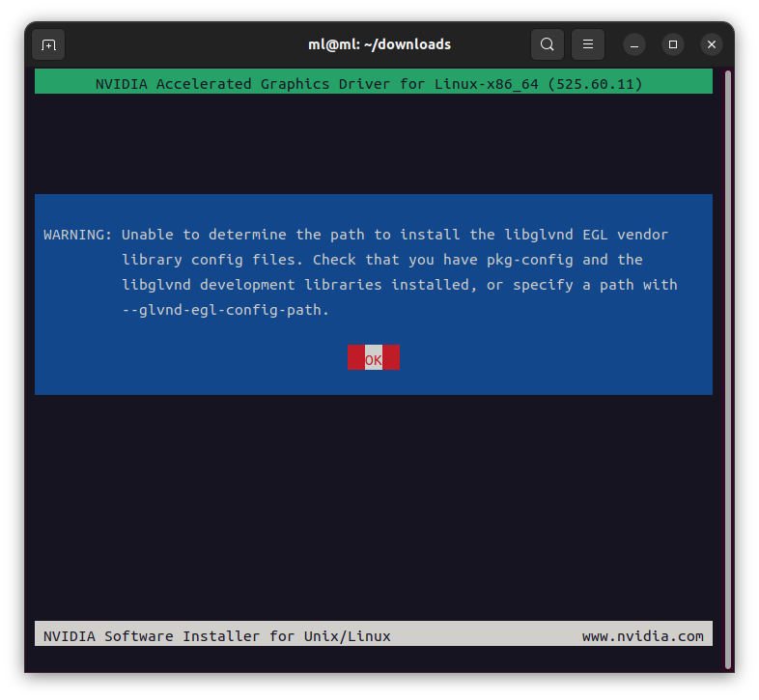Click the --glvnd-egl-config-path text
The width and height of the screenshot is (759, 700).
[226, 310]
